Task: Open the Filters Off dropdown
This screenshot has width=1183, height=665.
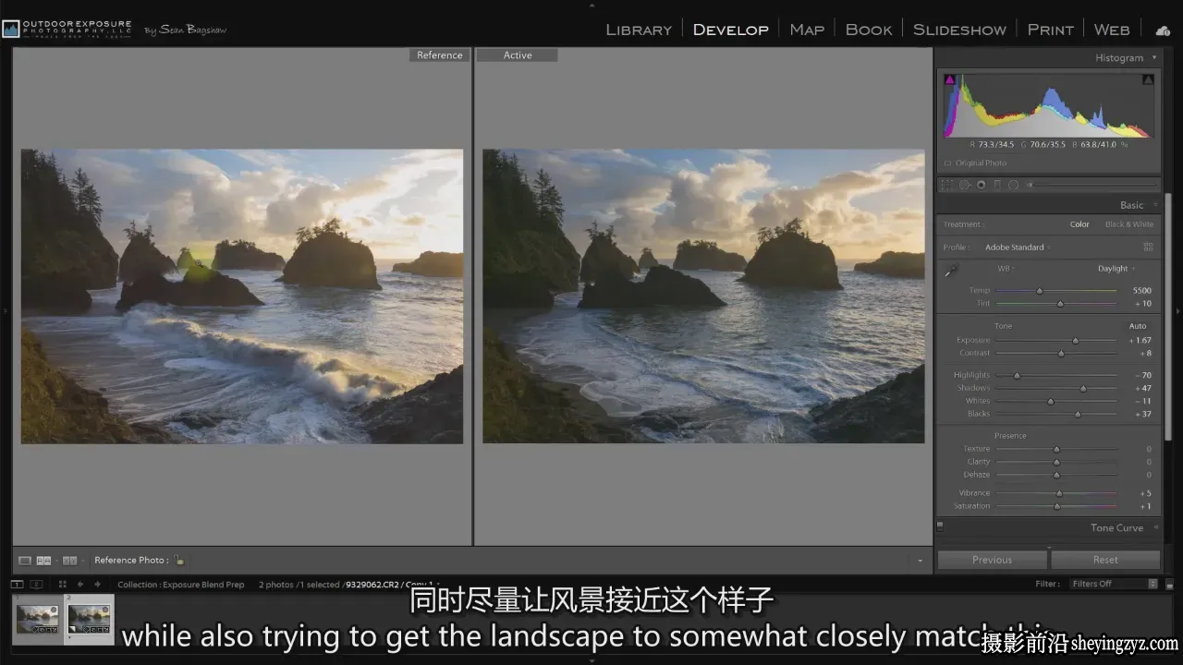Action: click(1113, 584)
